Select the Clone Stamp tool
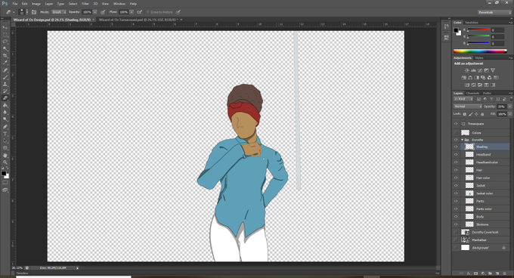The image size is (514, 278). (5, 84)
